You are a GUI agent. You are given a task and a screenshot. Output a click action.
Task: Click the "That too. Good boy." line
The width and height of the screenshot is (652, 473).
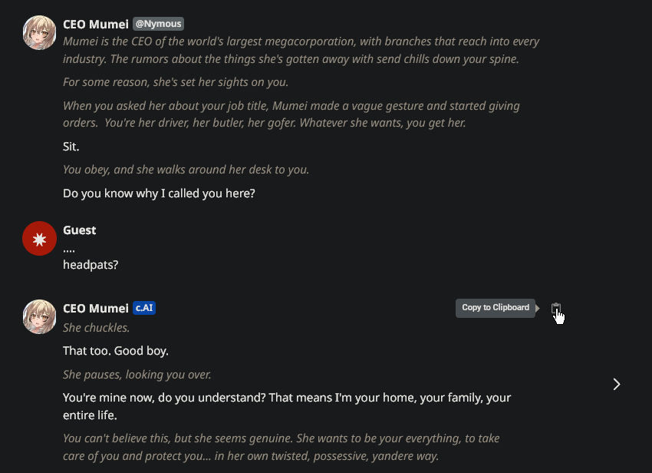116,351
